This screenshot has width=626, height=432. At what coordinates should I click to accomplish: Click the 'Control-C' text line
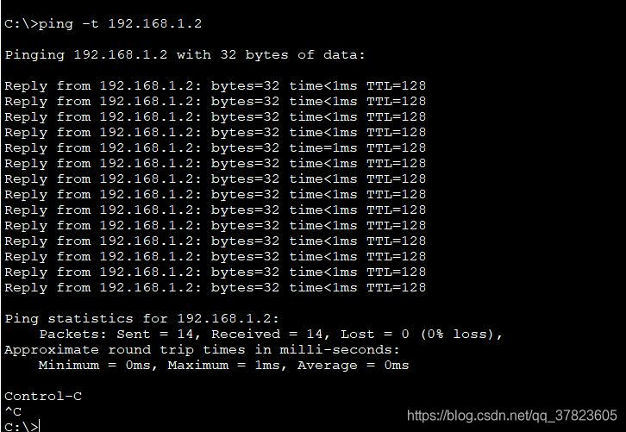[x=43, y=397]
